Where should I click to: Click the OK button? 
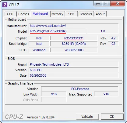point(112,117)
